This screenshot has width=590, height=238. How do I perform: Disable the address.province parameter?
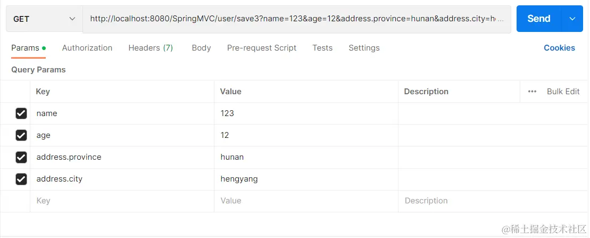21,157
